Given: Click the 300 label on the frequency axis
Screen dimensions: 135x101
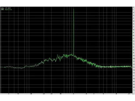Looking at the screenshot, I should (51, 94).
